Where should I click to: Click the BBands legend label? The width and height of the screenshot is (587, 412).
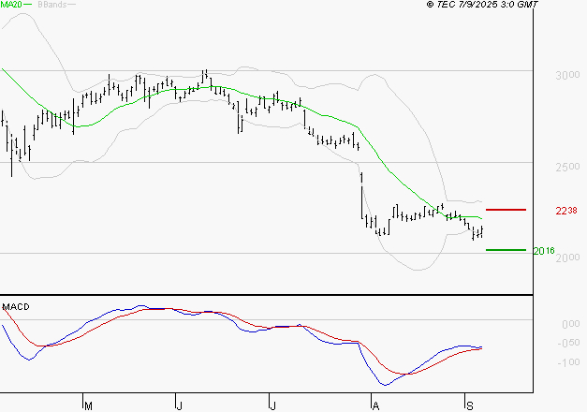(52, 5)
